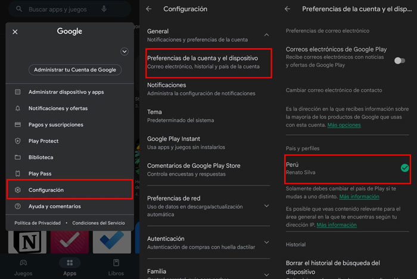Open the Notion app thumbnail
Viewport: 417px width, 279px height.
(27, 242)
